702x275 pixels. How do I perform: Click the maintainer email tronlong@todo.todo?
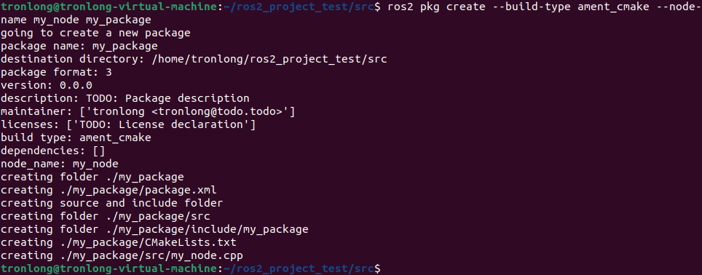(217, 112)
